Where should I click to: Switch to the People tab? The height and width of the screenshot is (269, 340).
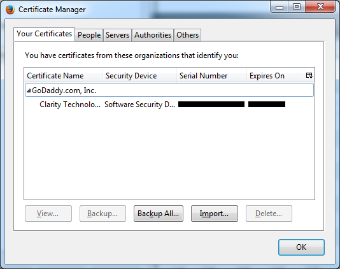89,35
